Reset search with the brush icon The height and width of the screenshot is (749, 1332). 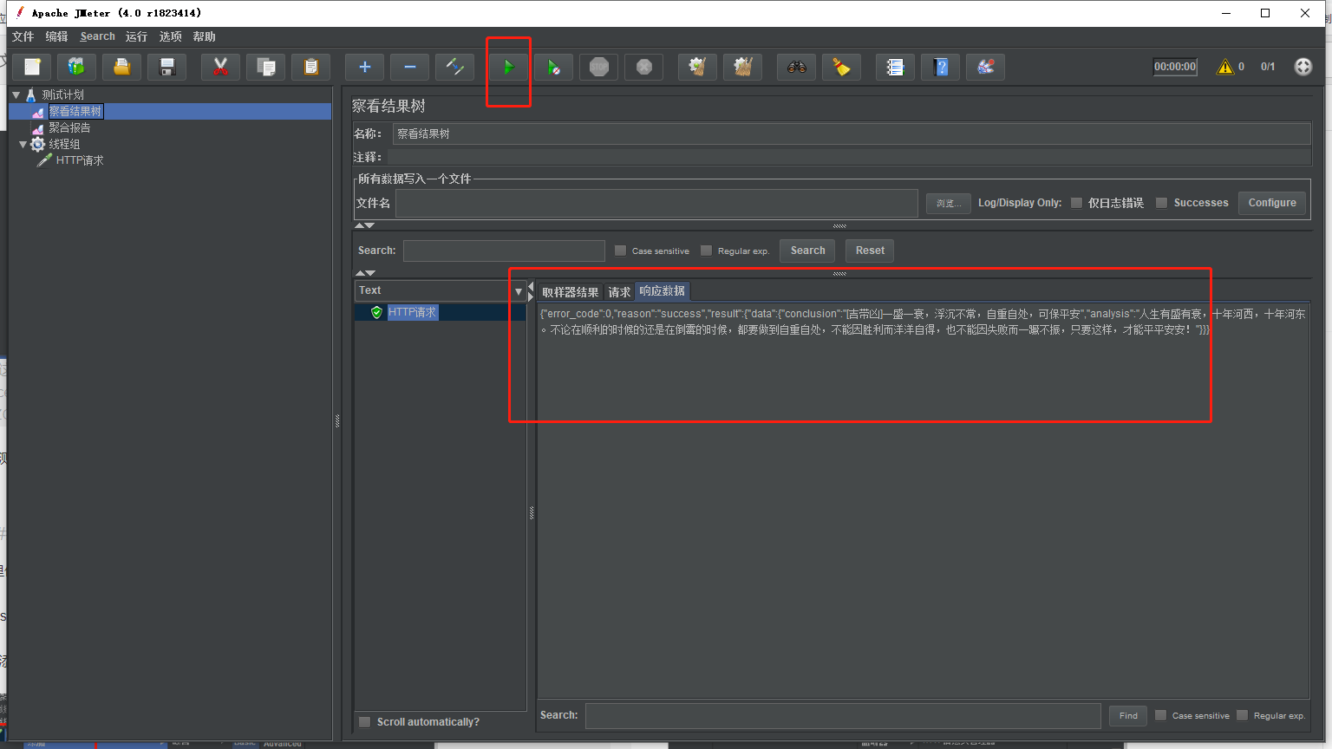[842, 67]
